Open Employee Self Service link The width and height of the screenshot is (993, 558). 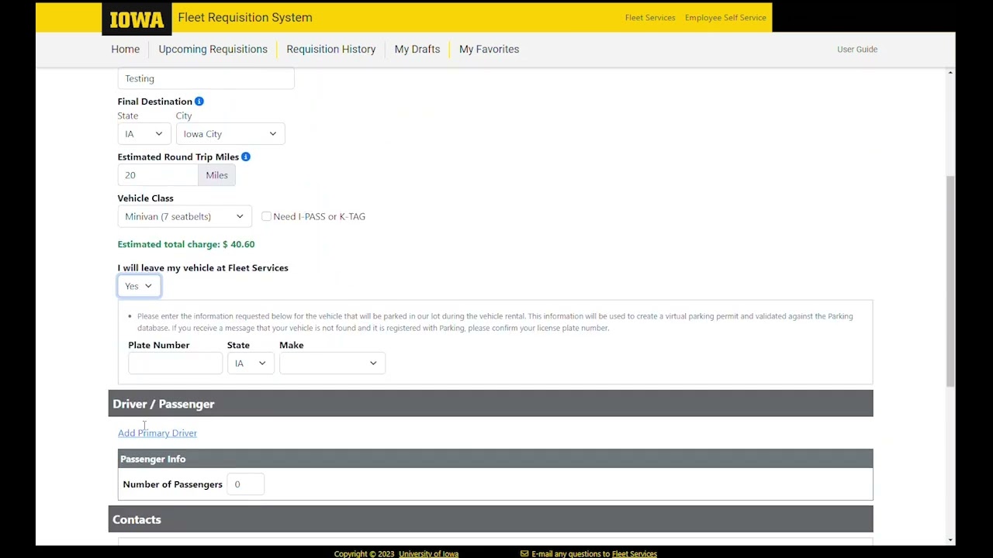point(725,17)
